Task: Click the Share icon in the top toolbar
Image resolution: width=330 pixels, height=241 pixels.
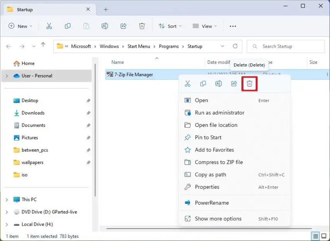Action: point(123,26)
